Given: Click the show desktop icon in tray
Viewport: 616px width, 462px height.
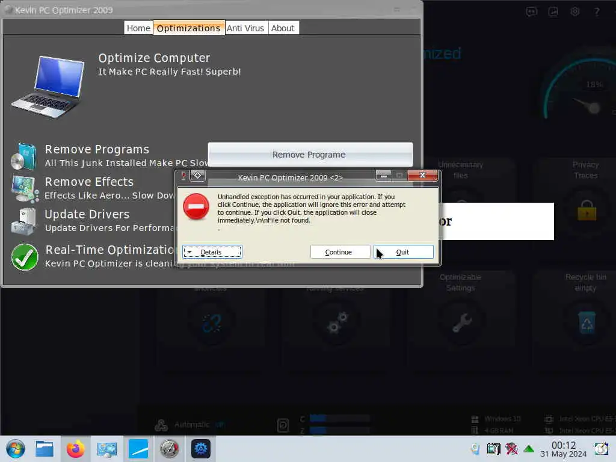Looking at the screenshot, I should (x=601, y=449).
